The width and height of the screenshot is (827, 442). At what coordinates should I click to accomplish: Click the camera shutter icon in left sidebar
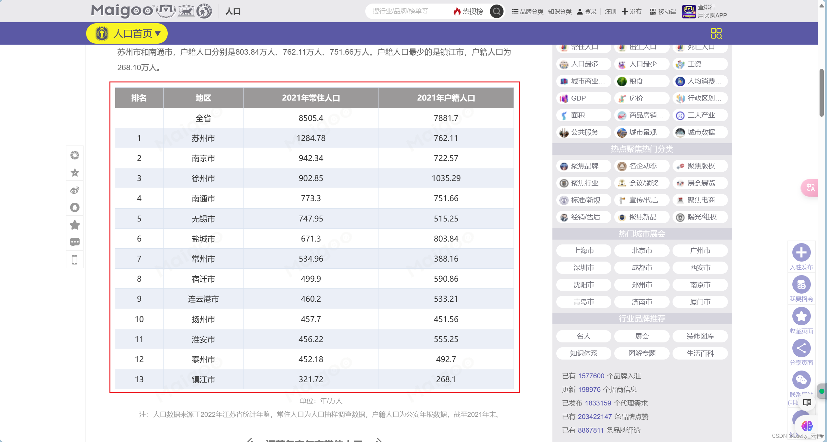tap(75, 155)
